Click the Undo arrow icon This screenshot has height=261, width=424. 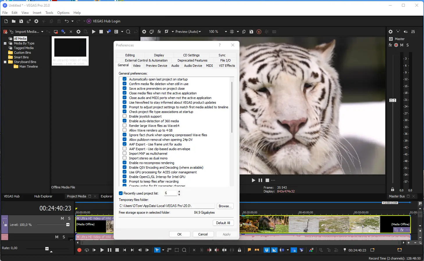(67, 21)
